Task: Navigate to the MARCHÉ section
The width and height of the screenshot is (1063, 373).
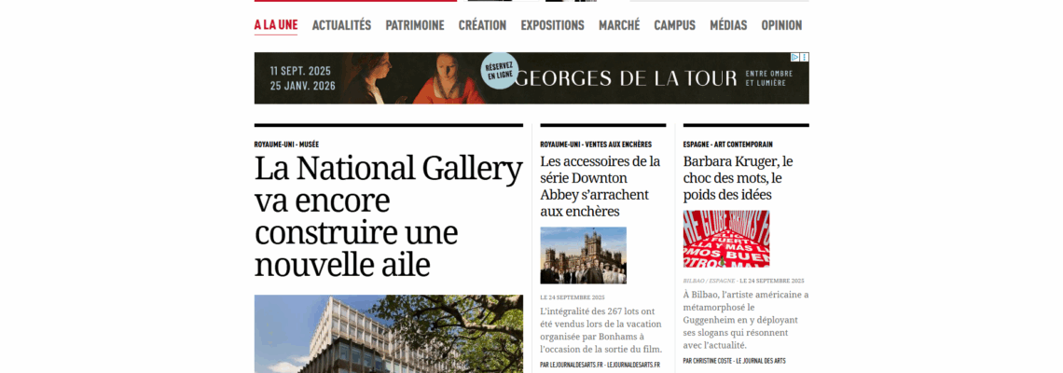Action: coord(619,25)
